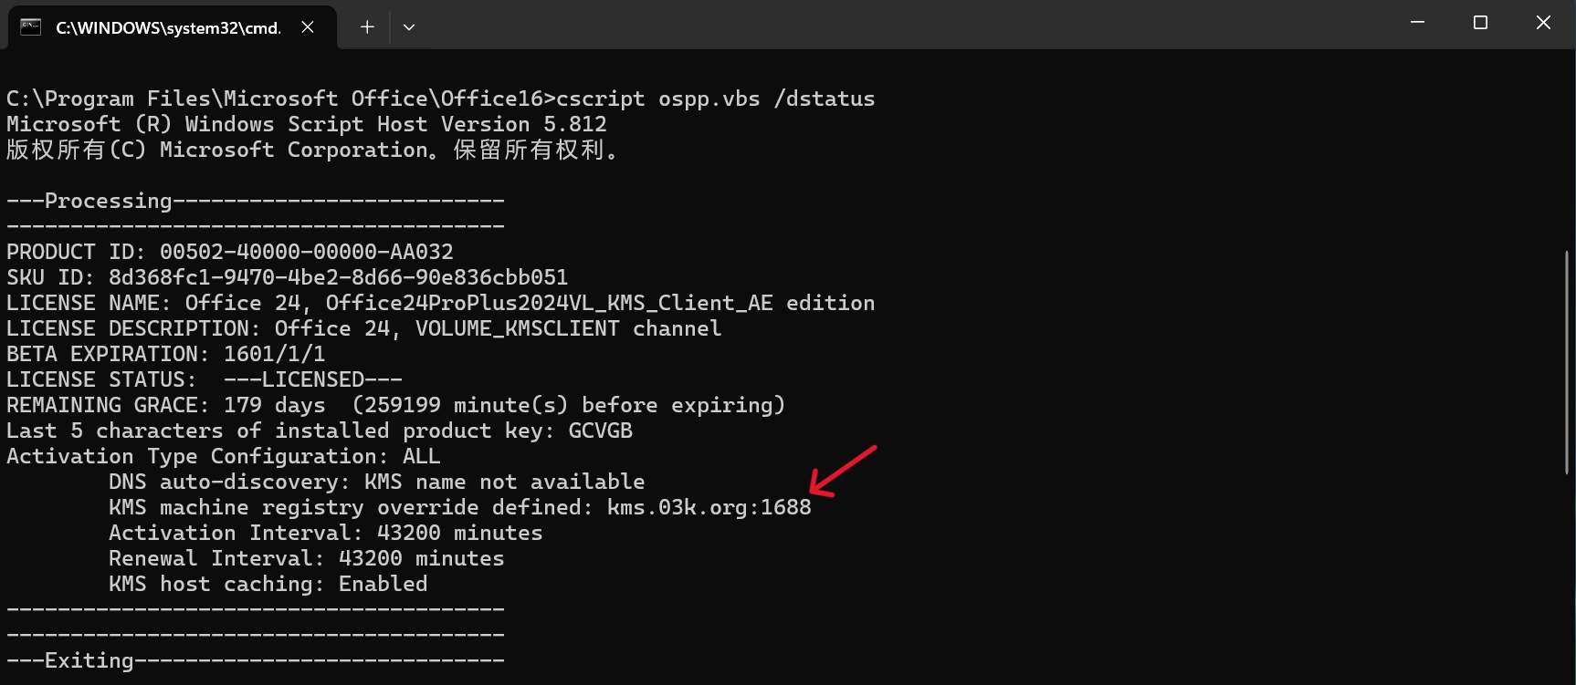Minimize the terminal window
Image resolution: width=1576 pixels, height=685 pixels.
1417,23
